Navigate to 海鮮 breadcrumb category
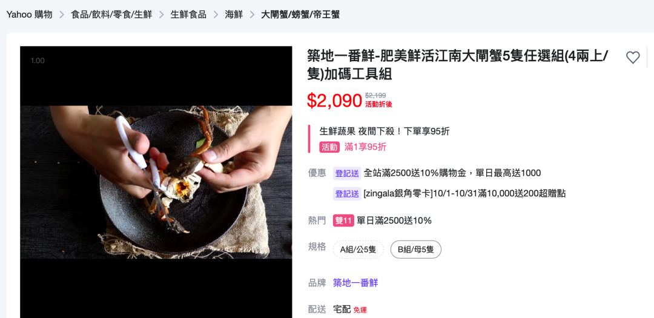The height and width of the screenshot is (318, 654). click(x=234, y=15)
